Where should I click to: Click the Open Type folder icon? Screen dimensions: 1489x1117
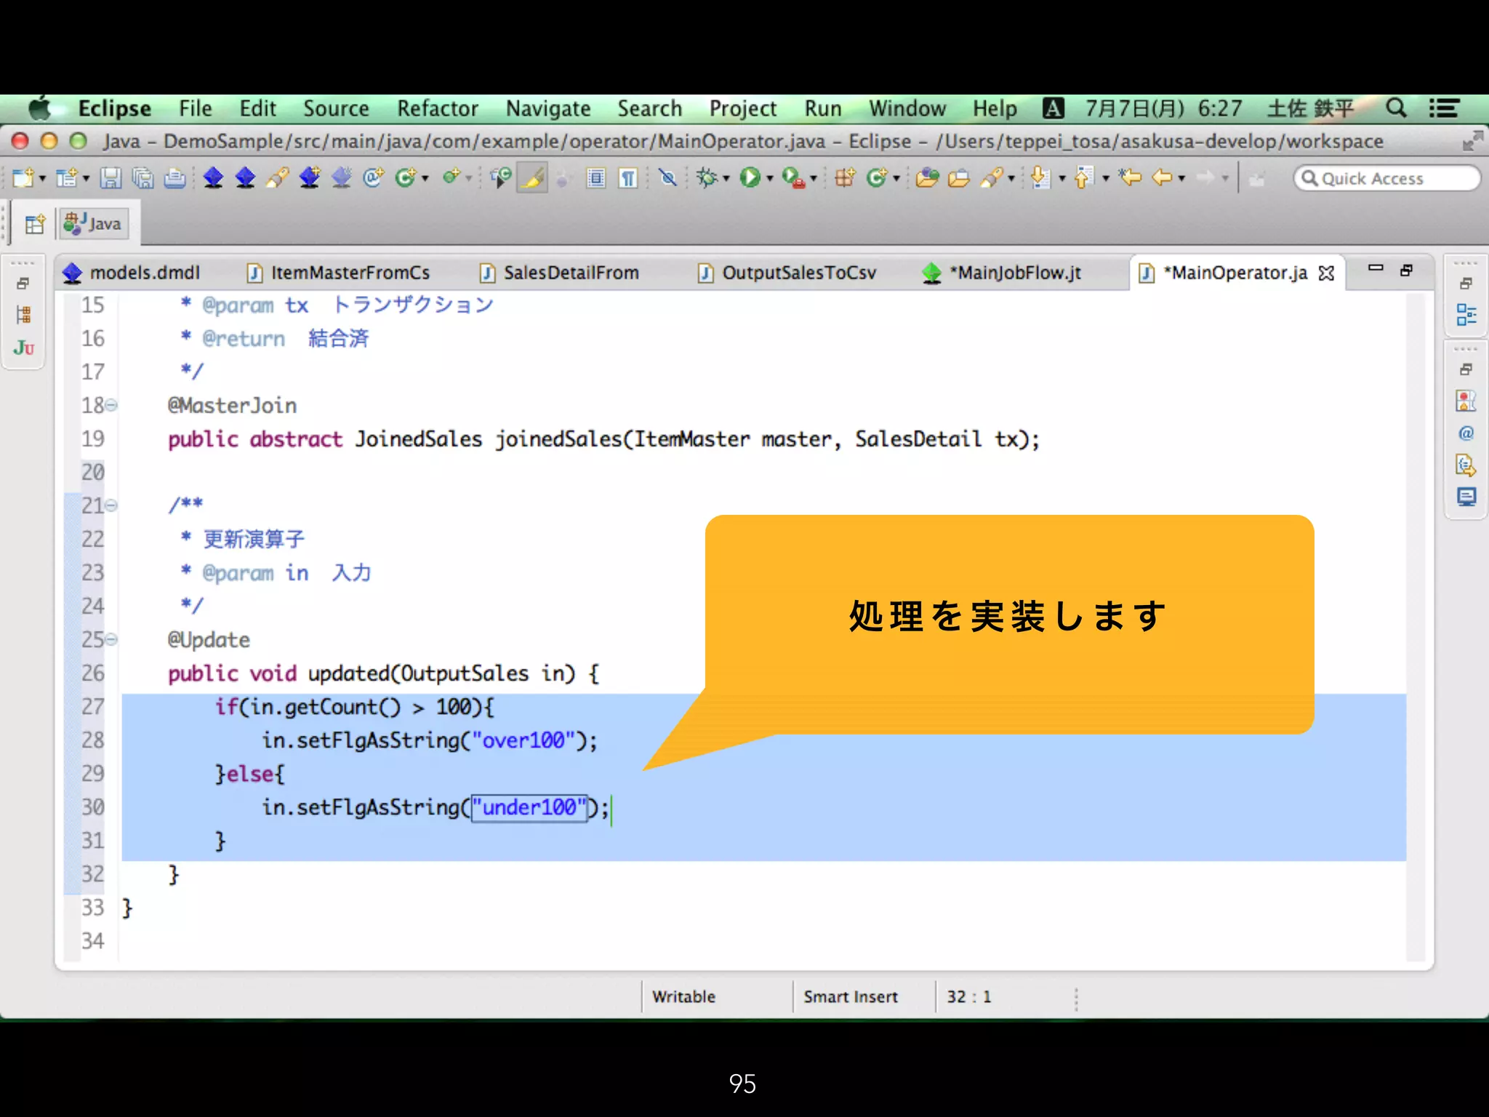pyautogui.click(x=927, y=178)
